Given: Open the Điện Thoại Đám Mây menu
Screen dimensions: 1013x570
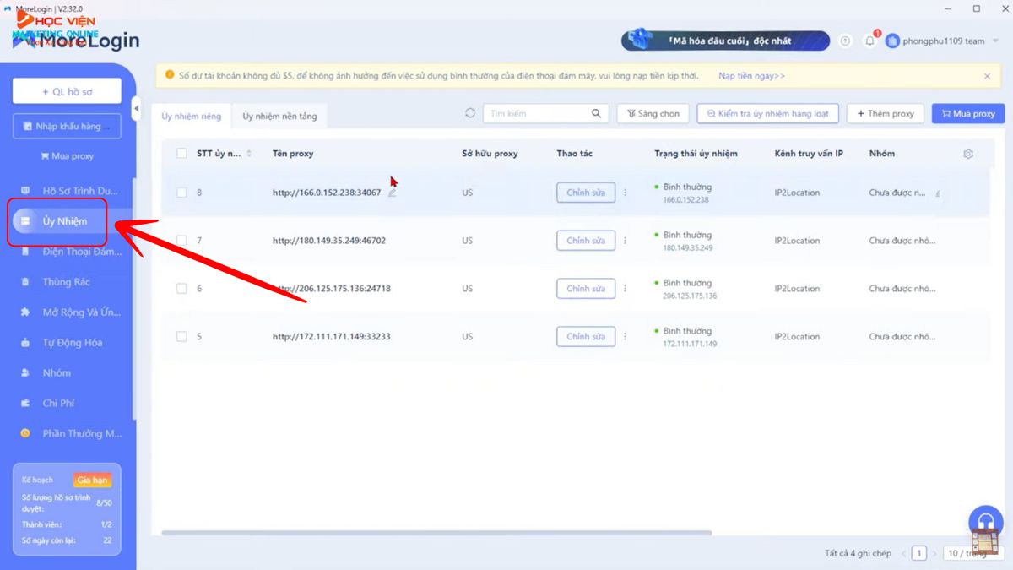Looking at the screenshot, I should point(71,252).
